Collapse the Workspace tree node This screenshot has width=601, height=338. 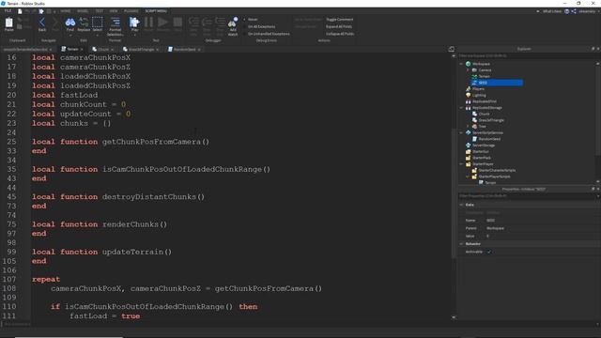pos(461,64)
